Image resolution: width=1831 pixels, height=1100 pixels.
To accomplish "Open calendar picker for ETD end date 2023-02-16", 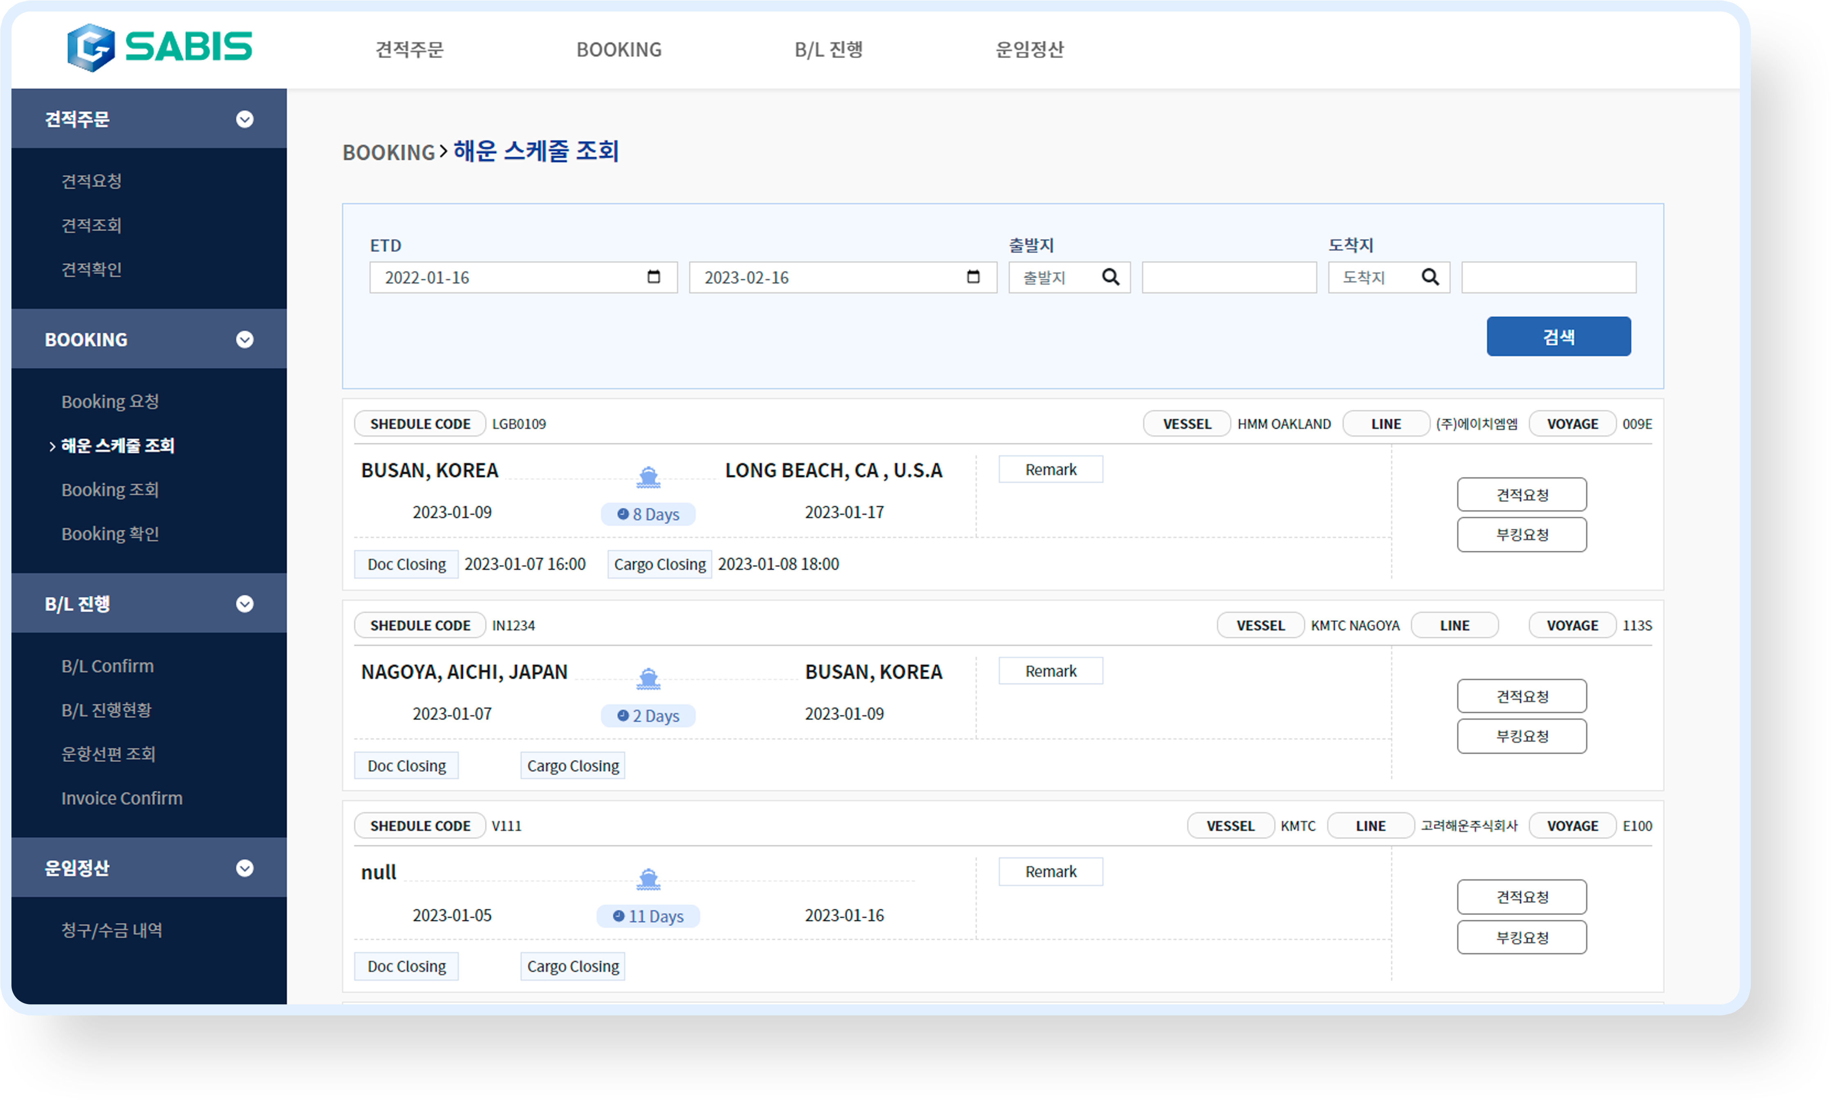I will click(x=973, y=277).
